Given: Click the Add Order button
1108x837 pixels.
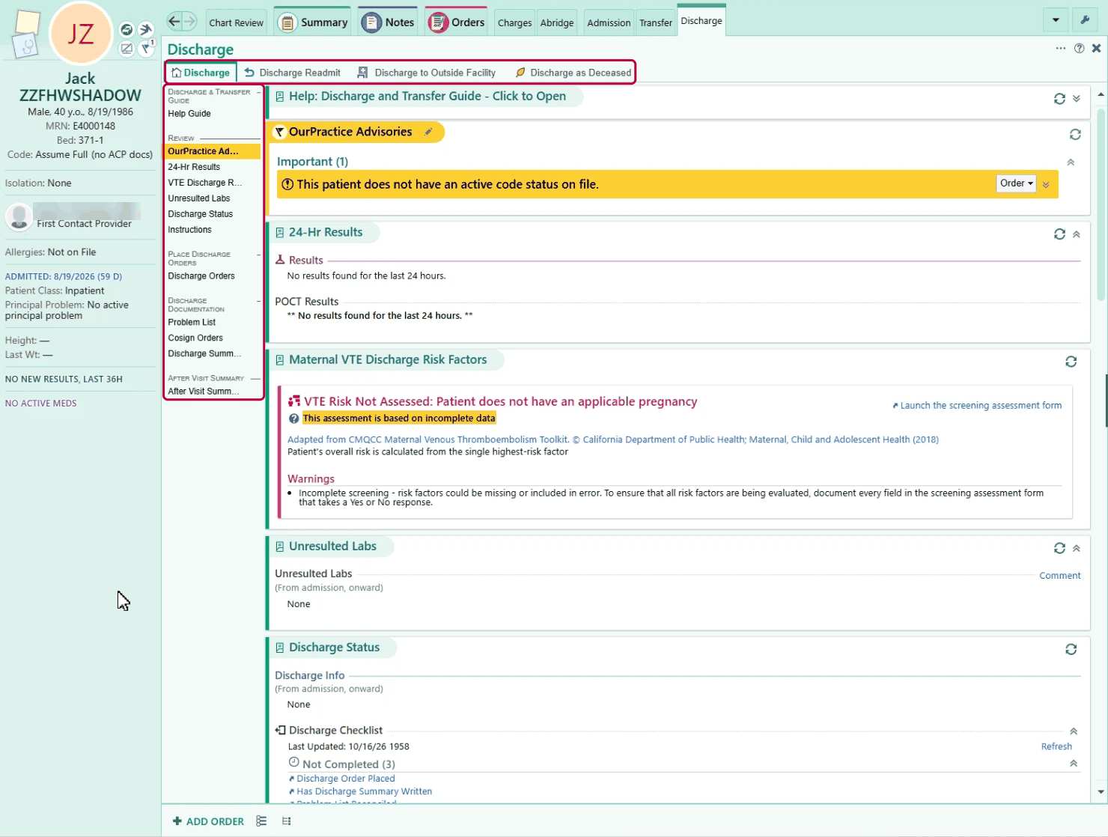Looking at the screenshot, I should click(x=208, y=821).
